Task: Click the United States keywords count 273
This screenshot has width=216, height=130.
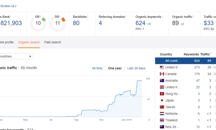Action: pyautogui.click(x=197, y=67)
